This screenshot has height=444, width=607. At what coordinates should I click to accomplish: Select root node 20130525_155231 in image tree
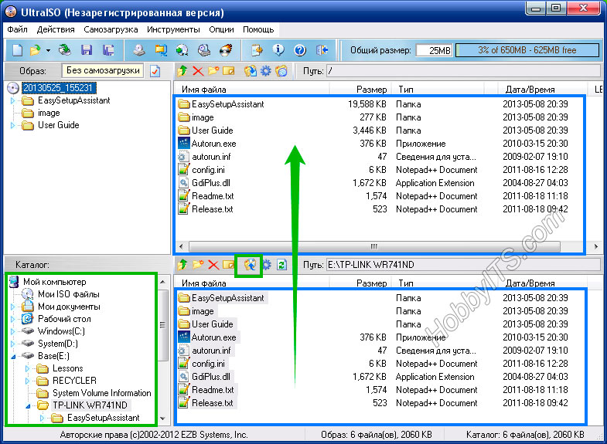pos(59,88)
